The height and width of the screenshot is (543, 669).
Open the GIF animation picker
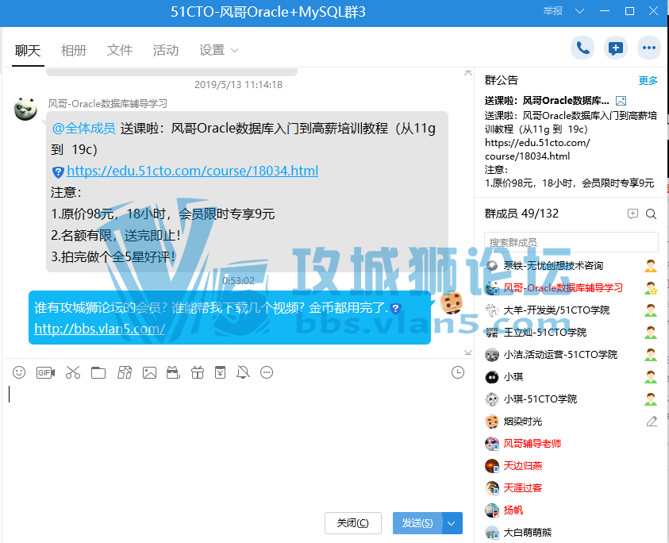(46, 372)
